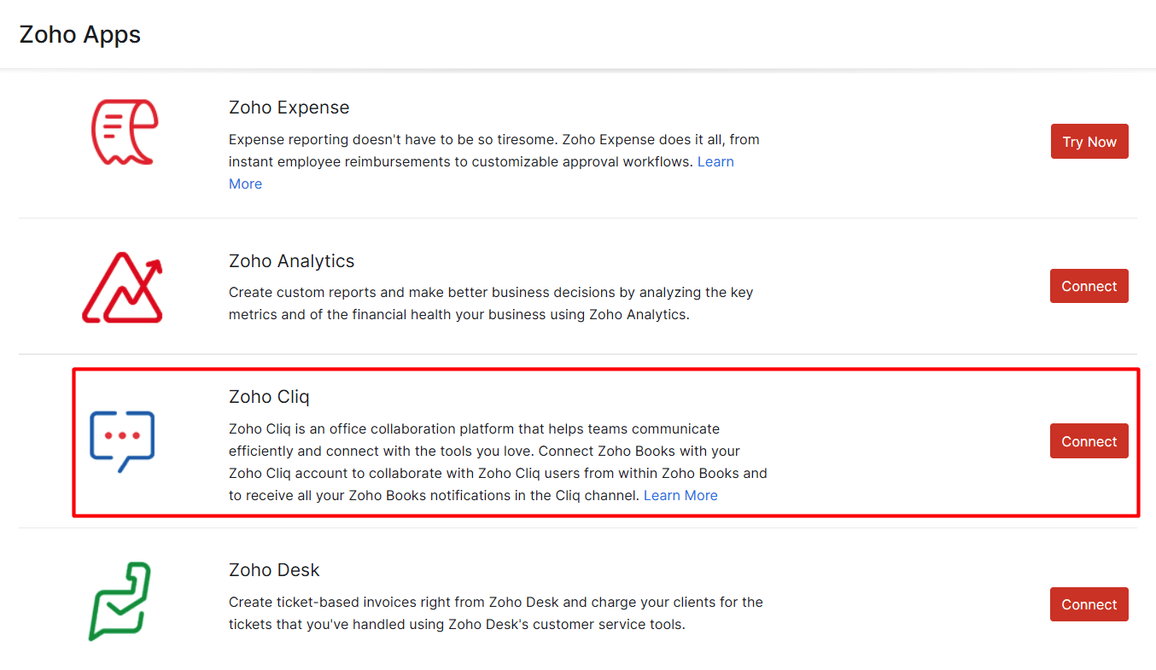The width and height of the screenshot is (1156, 670).
Task: Click the Zoho Analytics description text
Action: click(490, 303)
